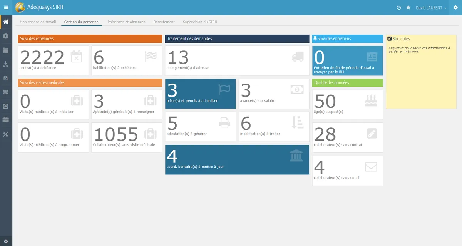Screen dimensions: 462x246
Task: Open the bottom-left sidebar gear icon
Action: 6,241
